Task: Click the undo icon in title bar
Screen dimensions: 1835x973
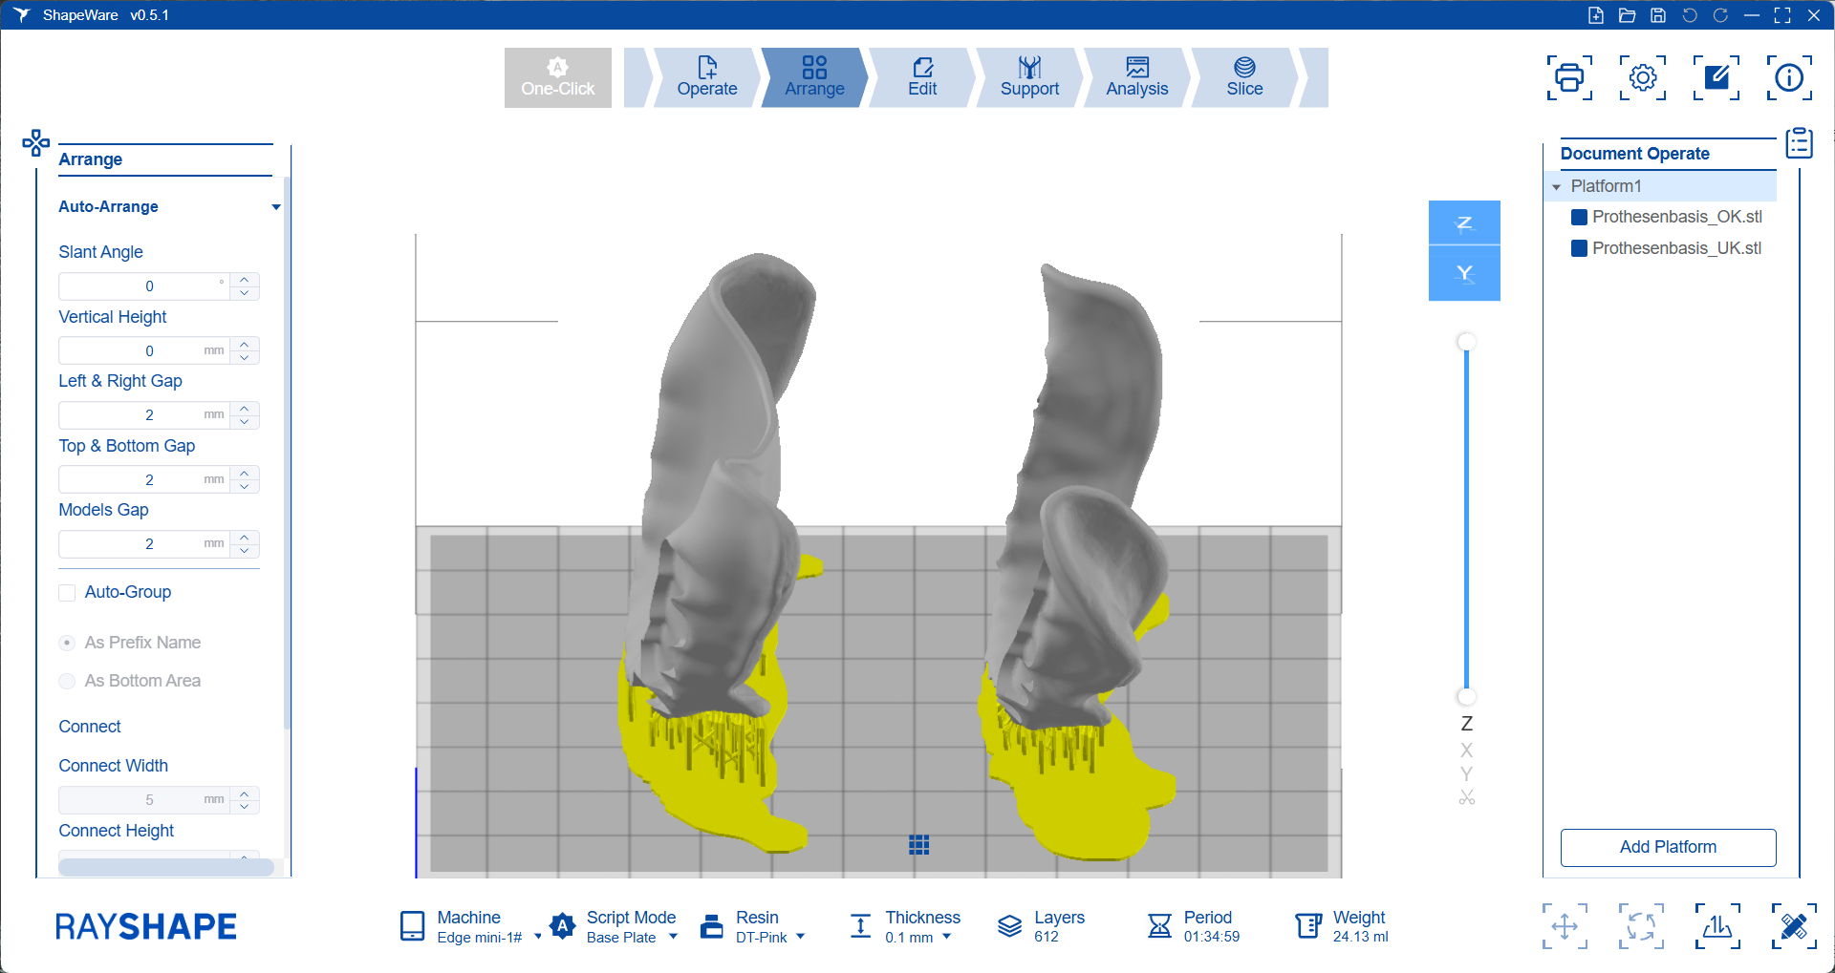Action: pyautogui.click(x=1690, y=15)
